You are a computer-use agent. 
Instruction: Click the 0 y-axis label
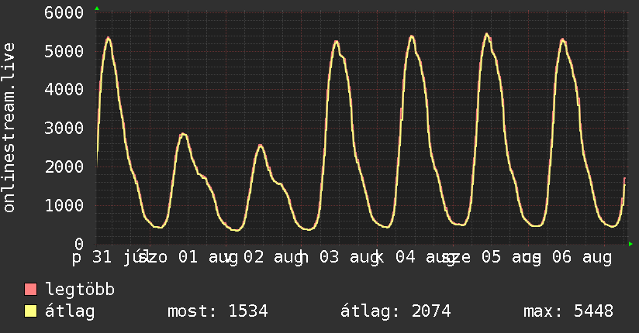pyautogui.click(x=79, y=244)
